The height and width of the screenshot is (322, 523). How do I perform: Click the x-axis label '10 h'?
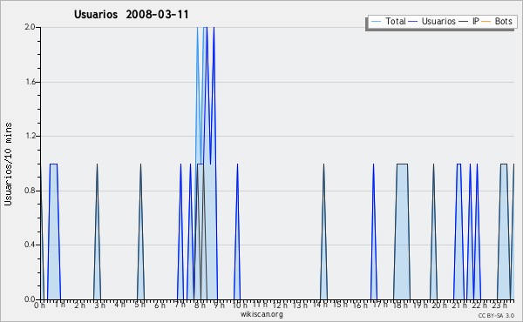pyautogui.click(x=240, y=305)
